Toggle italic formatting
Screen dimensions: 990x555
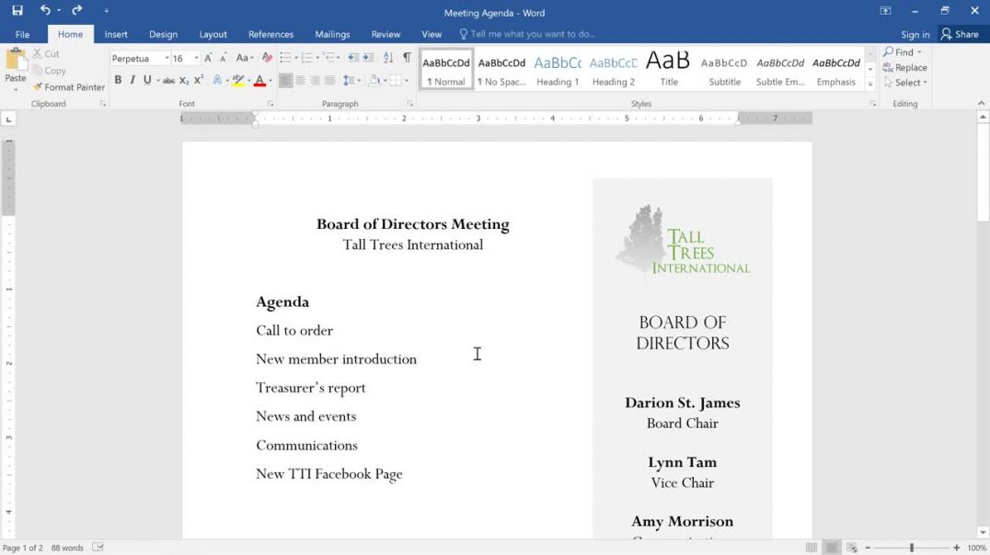pos(132,80)
